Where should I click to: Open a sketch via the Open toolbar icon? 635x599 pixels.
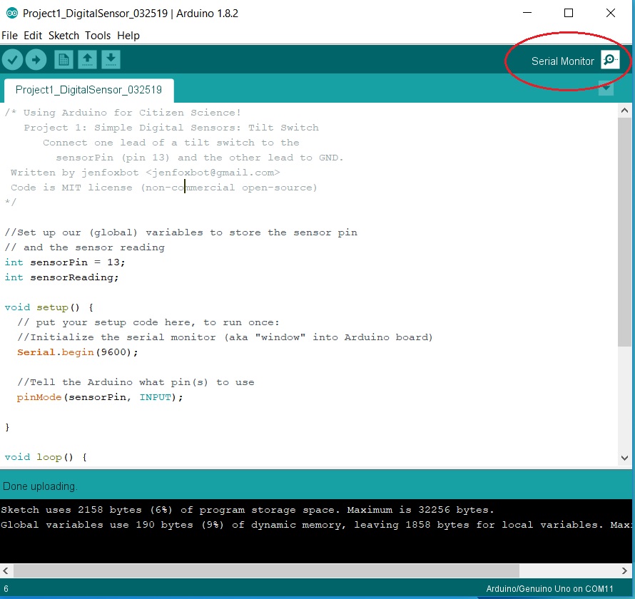(87, 59)
